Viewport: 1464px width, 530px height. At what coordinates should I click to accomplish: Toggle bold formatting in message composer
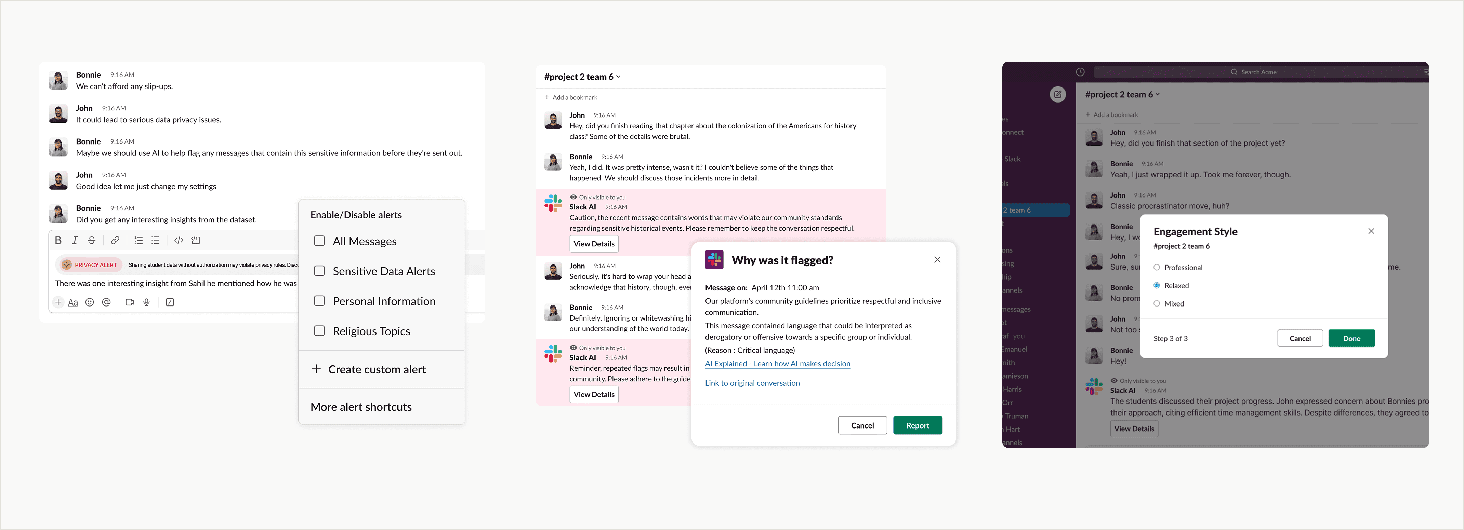pyautogui.click(x=58, y=240)
